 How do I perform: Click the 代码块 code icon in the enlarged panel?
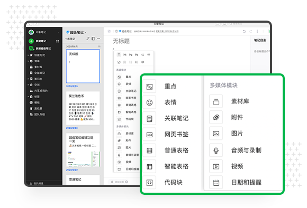(x=149, y=183)
